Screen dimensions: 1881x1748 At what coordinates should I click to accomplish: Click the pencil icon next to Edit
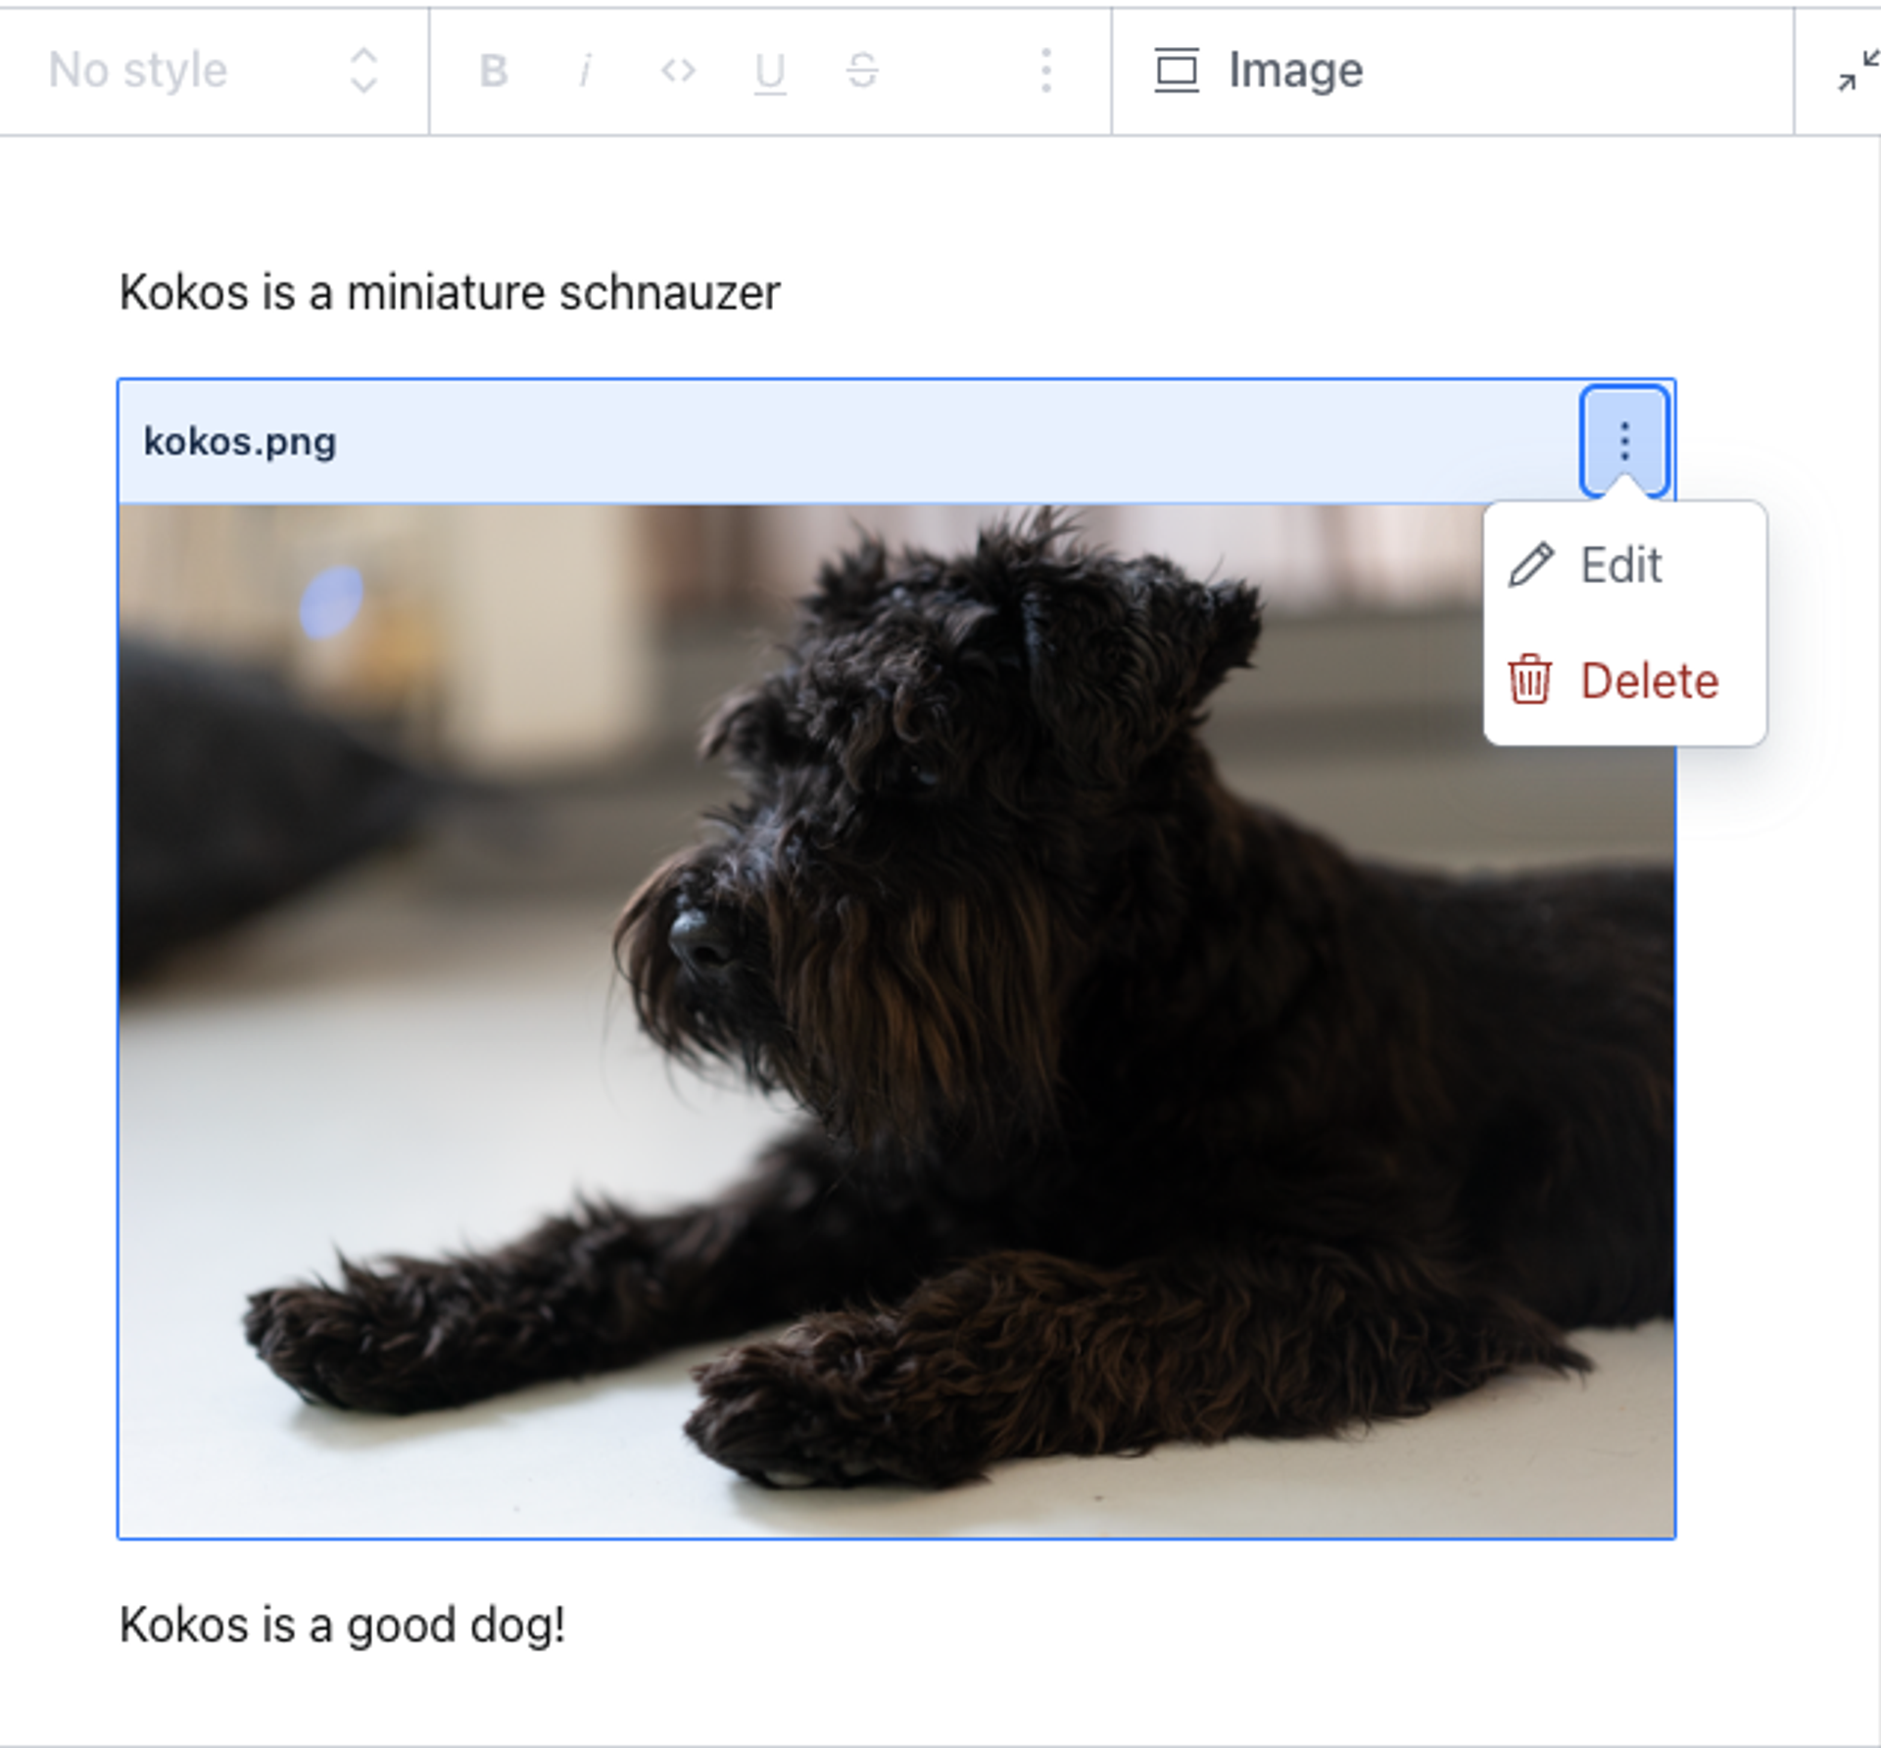(1531, 565)
